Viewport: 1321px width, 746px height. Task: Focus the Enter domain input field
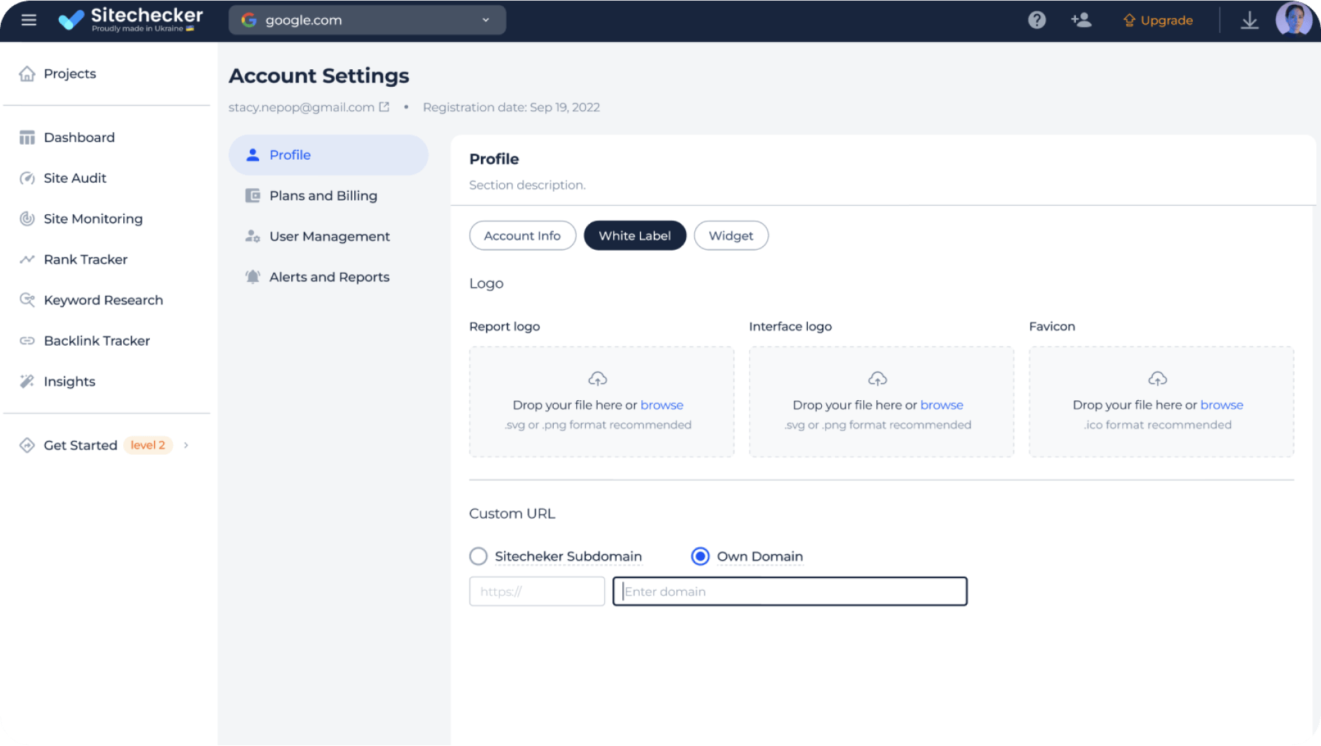tap(790, 591)
